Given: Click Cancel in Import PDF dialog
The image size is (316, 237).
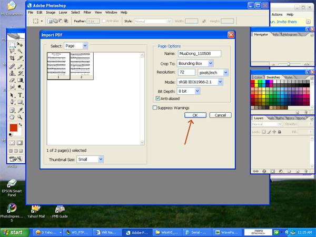Looking at the screenshot, I should [220, 115].
